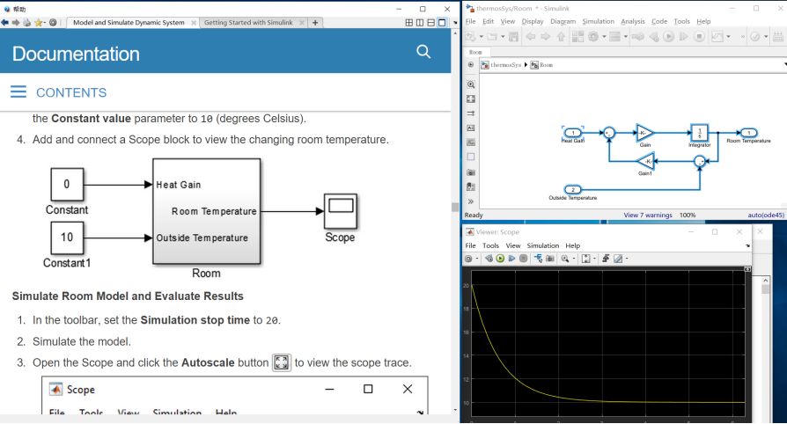Go back in Help browser
The height and width of the screenshot is (424, 787).
click(x=4, y=23)
